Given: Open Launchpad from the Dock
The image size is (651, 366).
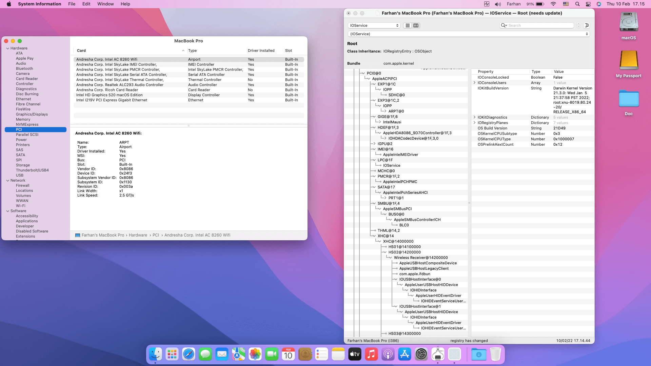Looking at the screenshot, I should coord(172,354).
